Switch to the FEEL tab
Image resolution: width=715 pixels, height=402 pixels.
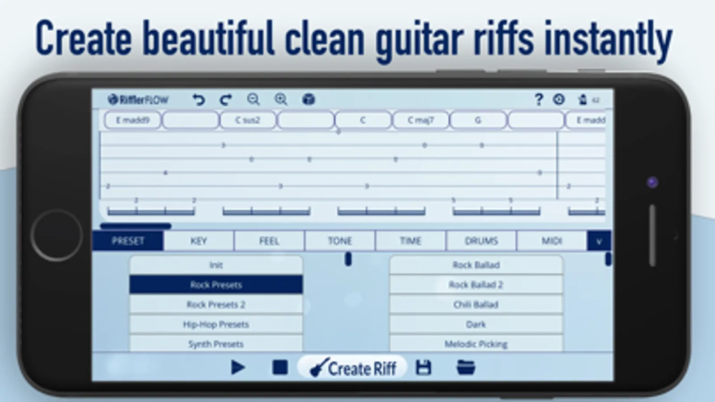(x=269, y=241)
